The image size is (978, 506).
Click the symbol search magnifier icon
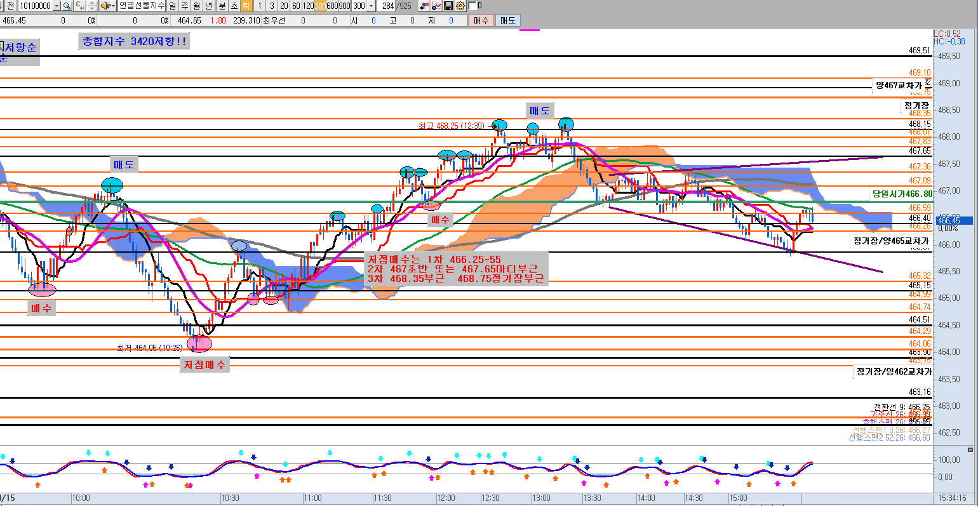[x=67, y=6]
